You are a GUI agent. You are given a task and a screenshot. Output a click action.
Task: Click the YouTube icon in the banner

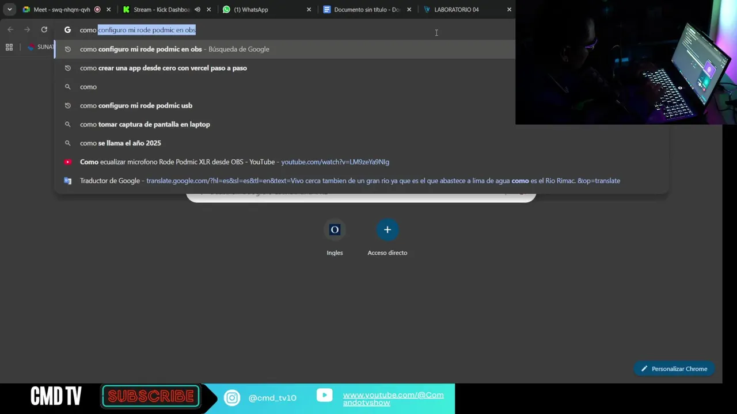tap(324, 395)
